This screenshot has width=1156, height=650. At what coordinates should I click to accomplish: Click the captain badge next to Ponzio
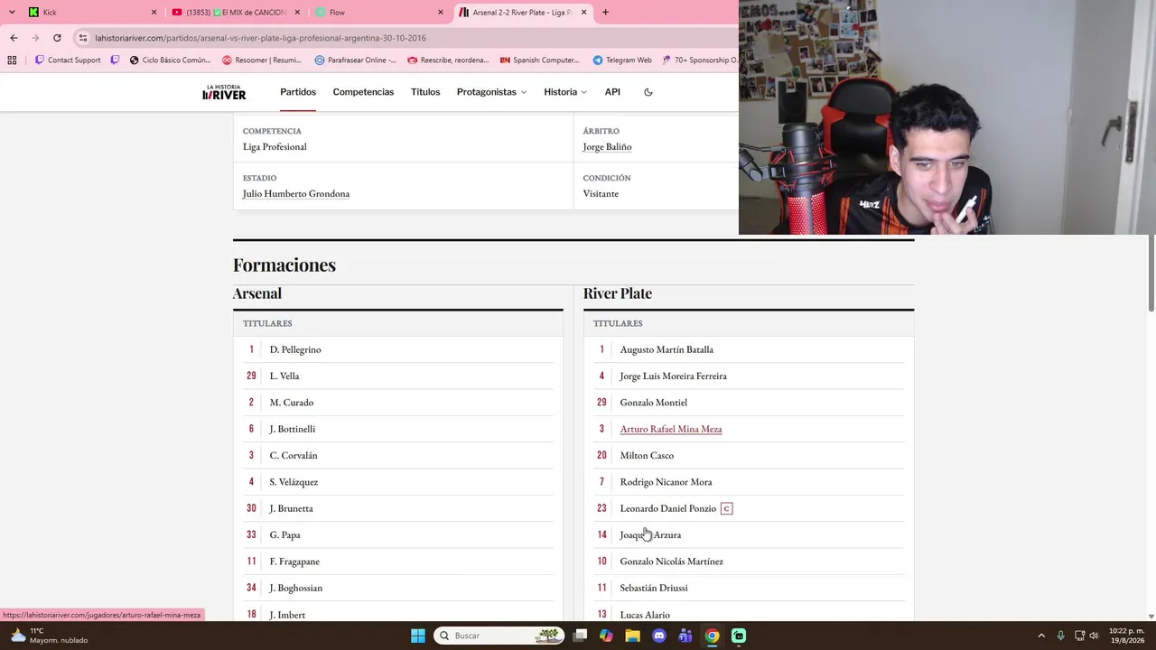(x=726, y=508)
